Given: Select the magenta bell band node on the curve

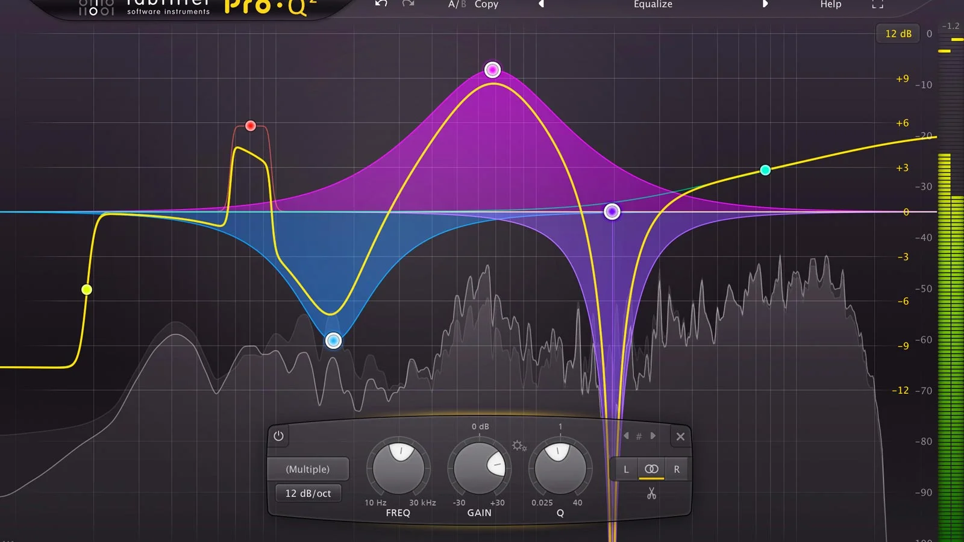Looking at the screenshot, I should click(x=492, y=70).
